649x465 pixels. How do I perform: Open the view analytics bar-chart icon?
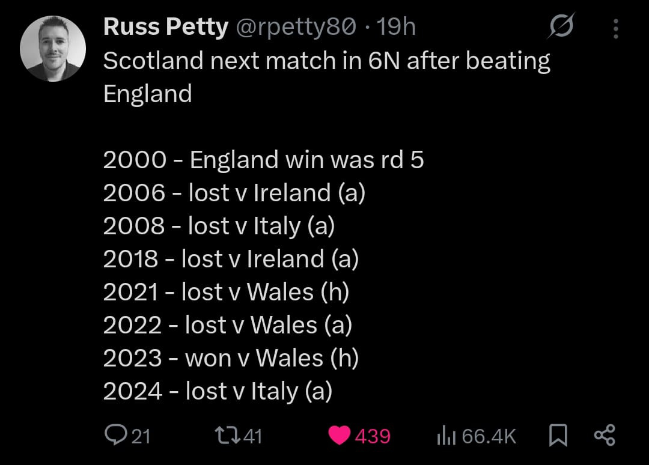445,436
